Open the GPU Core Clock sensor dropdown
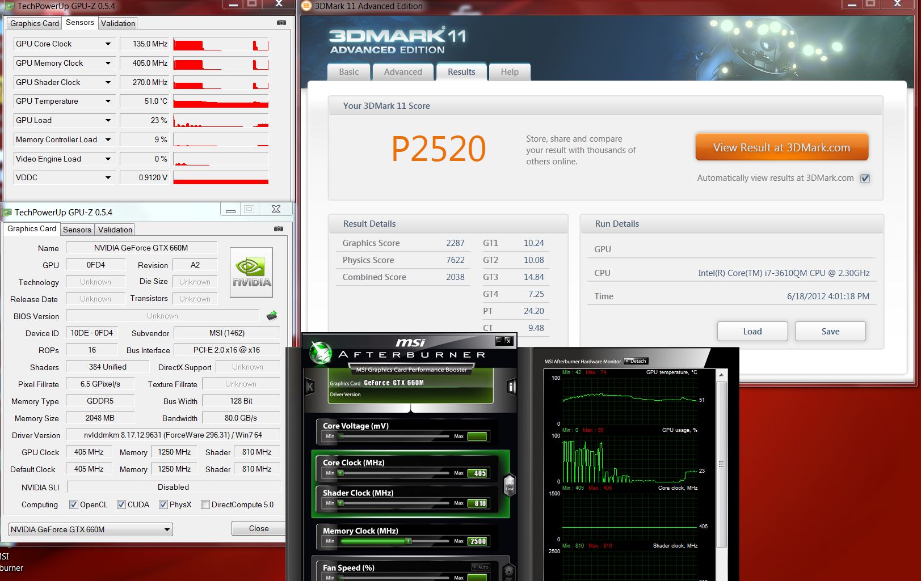 (x=108, y=44)
